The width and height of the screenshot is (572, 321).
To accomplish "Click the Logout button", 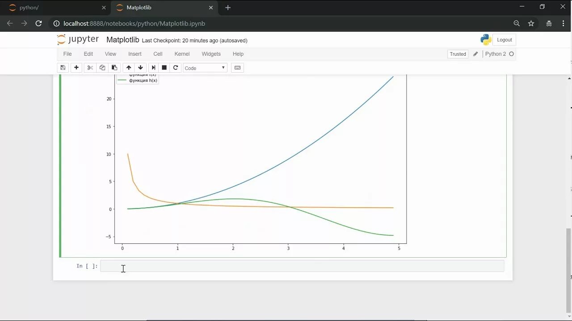I will tap(504, 40).
